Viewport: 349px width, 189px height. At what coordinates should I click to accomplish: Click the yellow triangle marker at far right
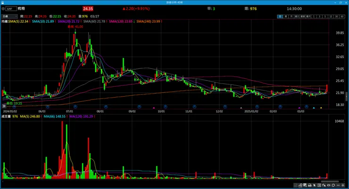(321, 108)
